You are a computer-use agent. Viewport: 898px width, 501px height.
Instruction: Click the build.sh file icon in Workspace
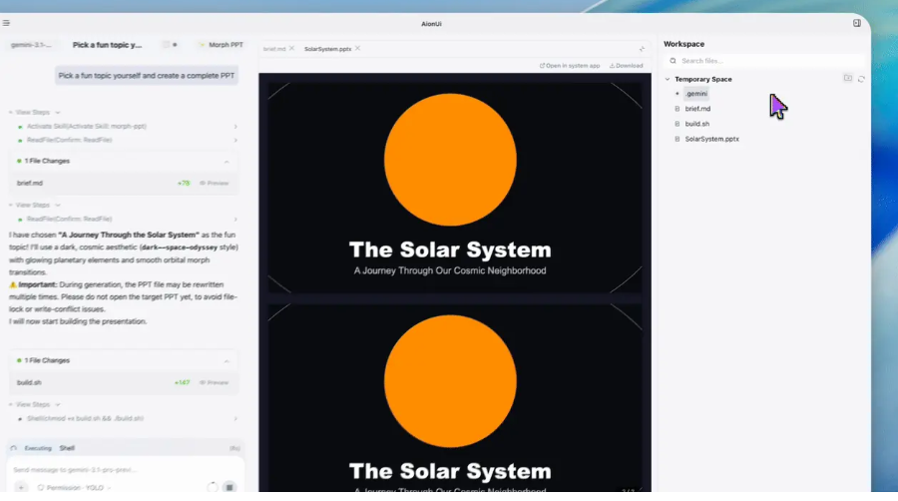pyautogui.click(x=676, y=124)
